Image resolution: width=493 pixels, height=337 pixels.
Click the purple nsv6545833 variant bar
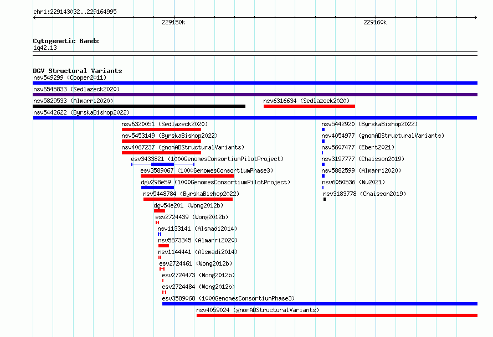[x=255, y=95]
